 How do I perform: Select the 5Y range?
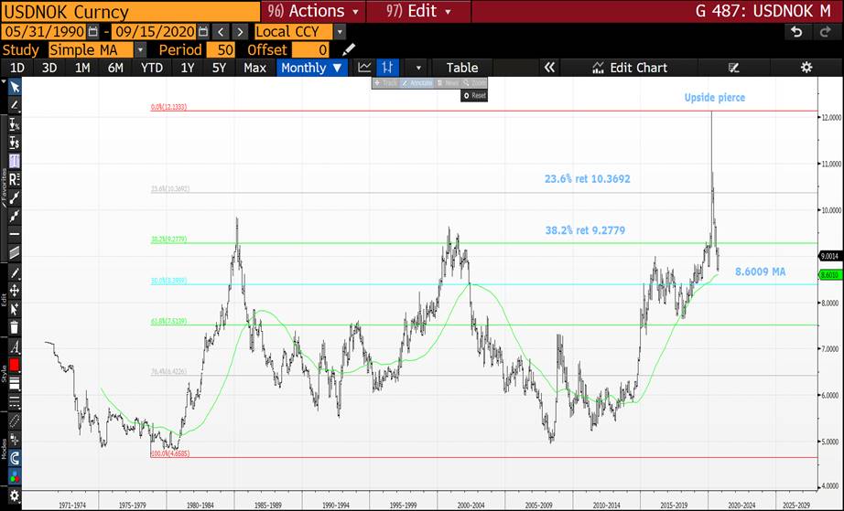pyautogui.click(x=219, y=68)
